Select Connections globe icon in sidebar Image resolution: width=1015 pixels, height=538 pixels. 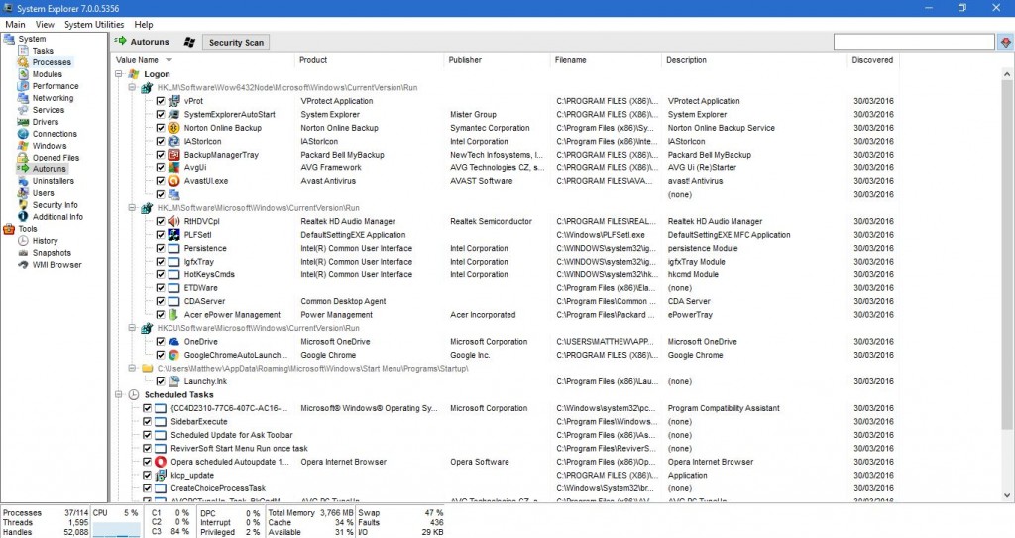23,134
